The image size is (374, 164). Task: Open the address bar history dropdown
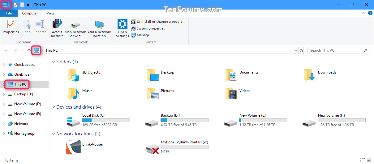295,50
